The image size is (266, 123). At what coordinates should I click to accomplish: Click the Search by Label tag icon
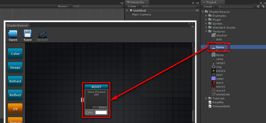[263, 6]
